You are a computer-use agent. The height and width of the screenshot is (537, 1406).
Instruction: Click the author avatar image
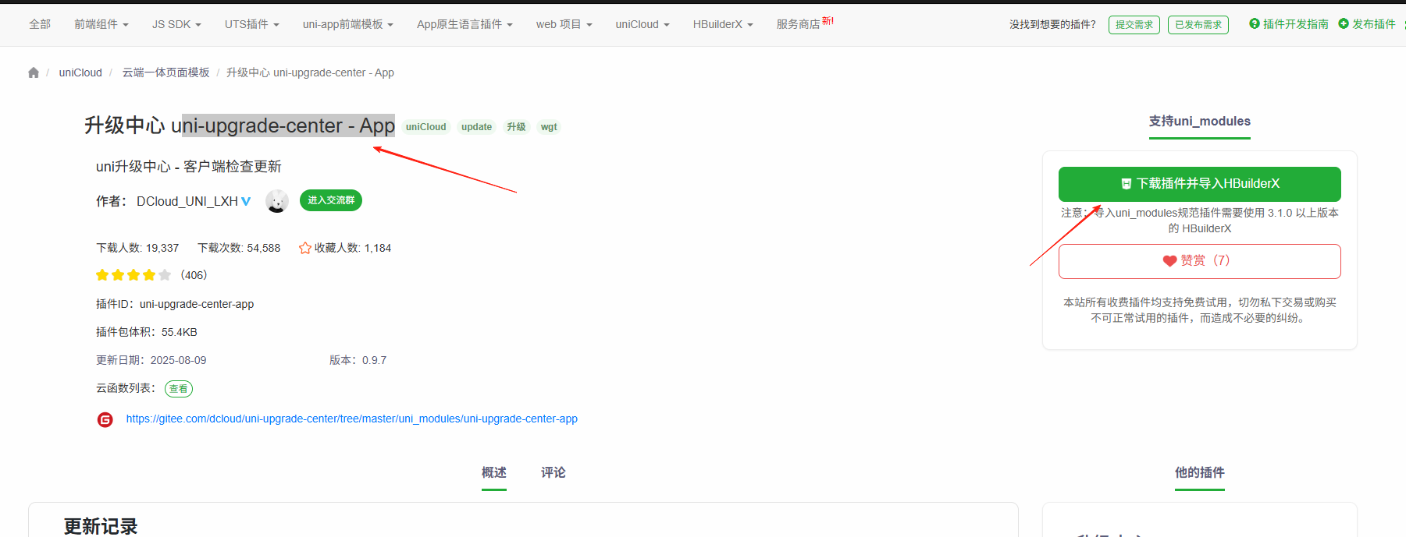pyautogui.click(x=277, y=201)
